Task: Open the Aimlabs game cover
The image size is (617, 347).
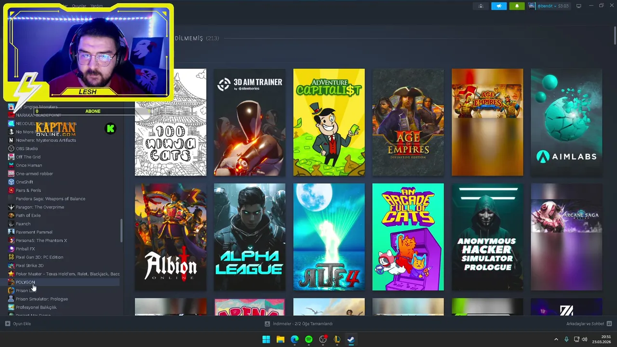Action: (x=566, y=122)
